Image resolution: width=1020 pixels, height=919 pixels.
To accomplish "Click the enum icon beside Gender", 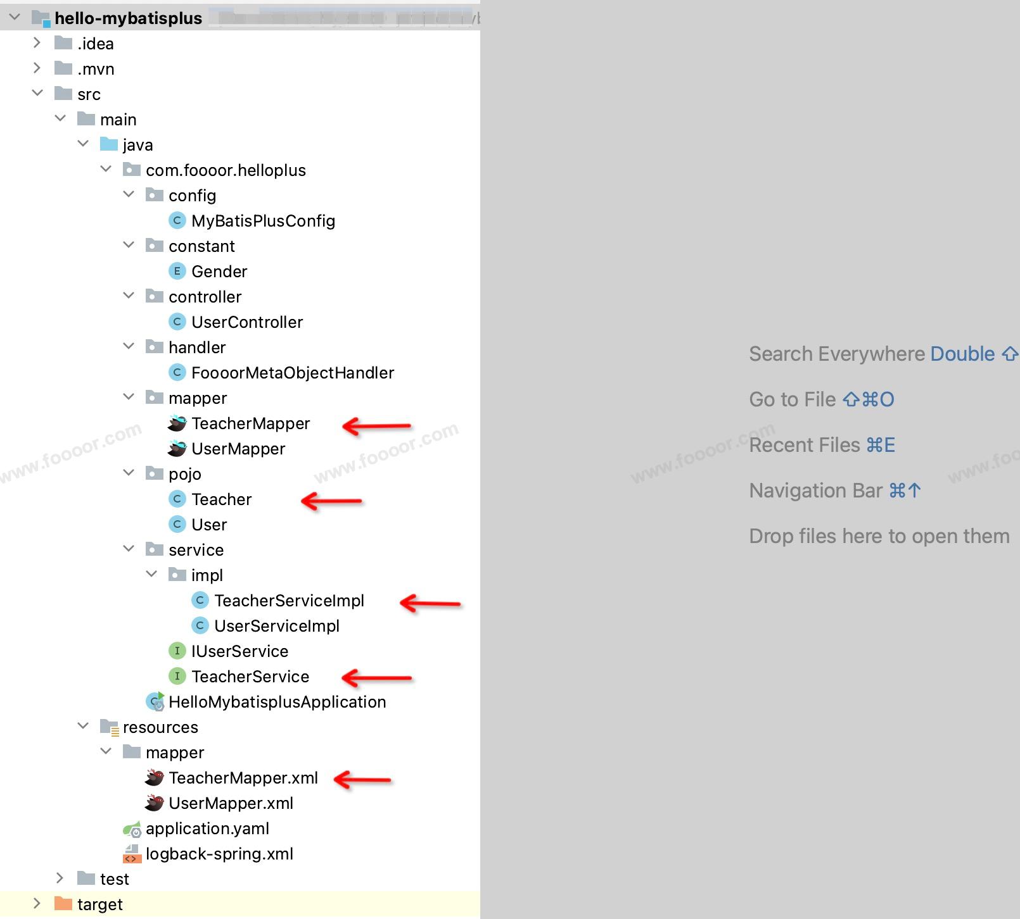I will tap(177, 272).
